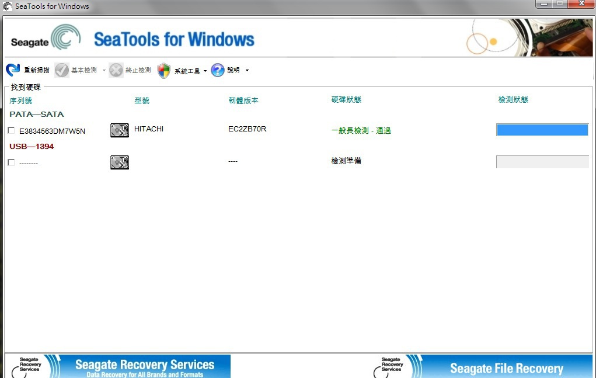Click the 韌體版本 firmware column header
The width and height of the screenshot is (596, 378).
[x=243, y=100]
